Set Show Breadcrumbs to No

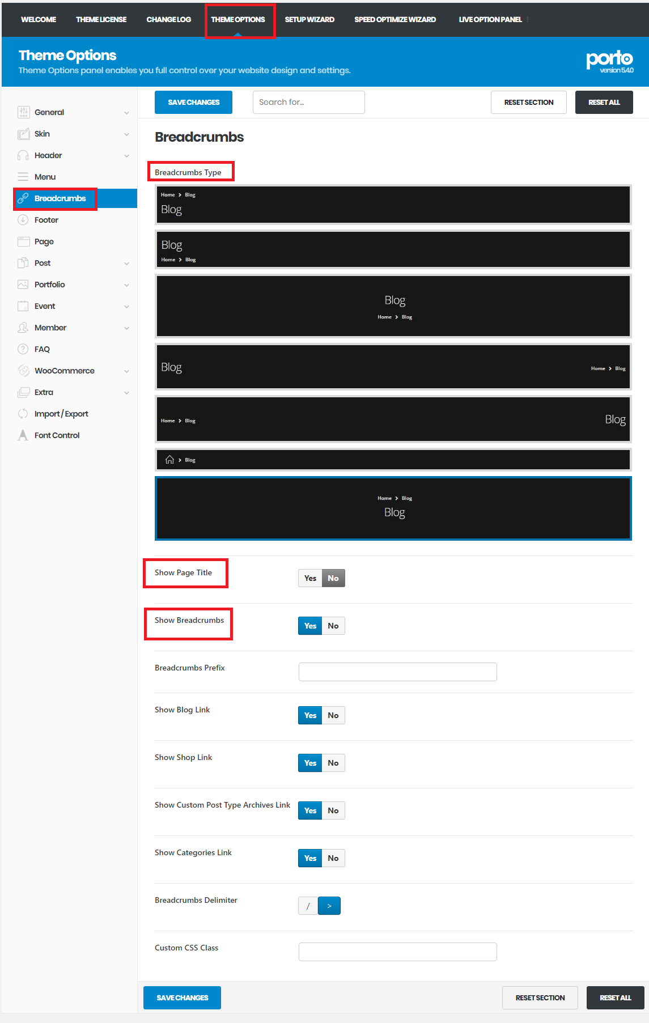[333, 626]
